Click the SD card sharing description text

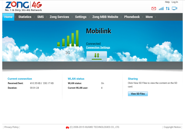pos(152,85)
